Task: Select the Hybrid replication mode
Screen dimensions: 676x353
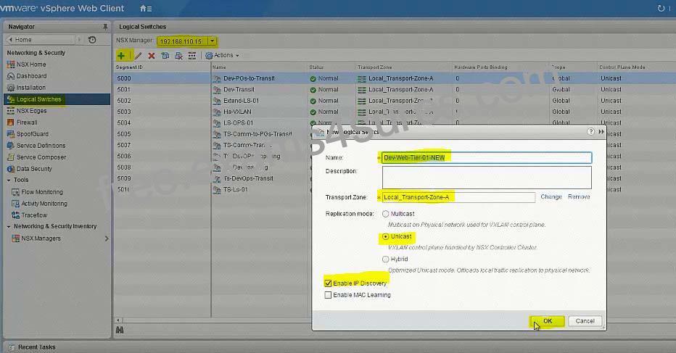Action: point(385,259)
